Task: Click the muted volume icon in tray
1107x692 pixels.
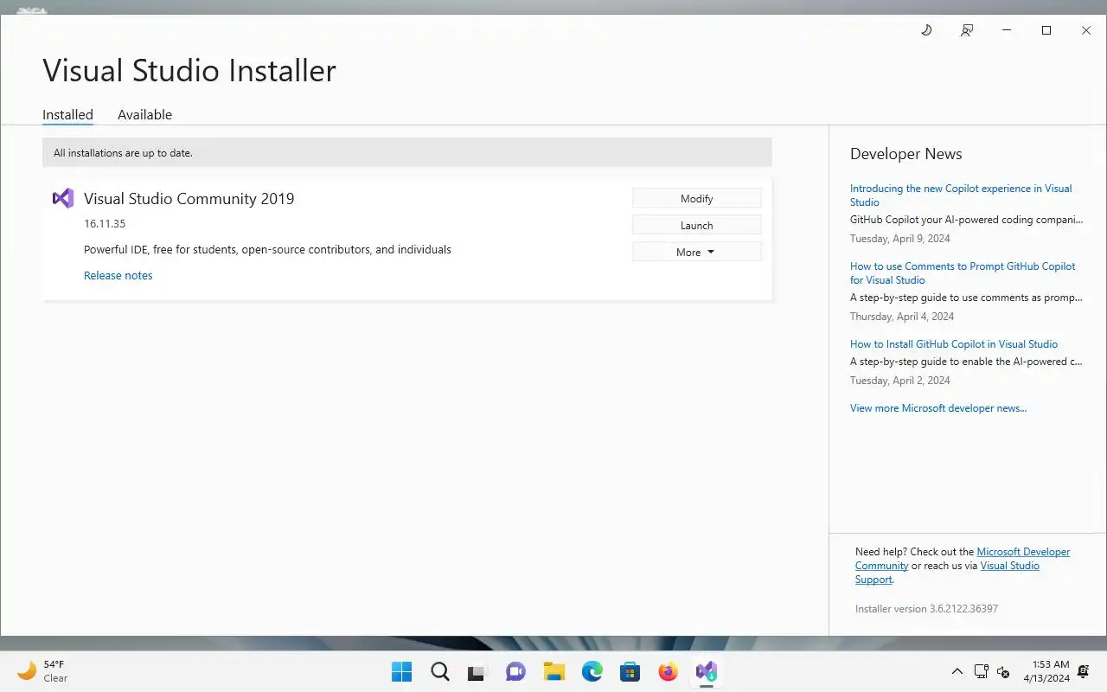Action: (1003, 671)
